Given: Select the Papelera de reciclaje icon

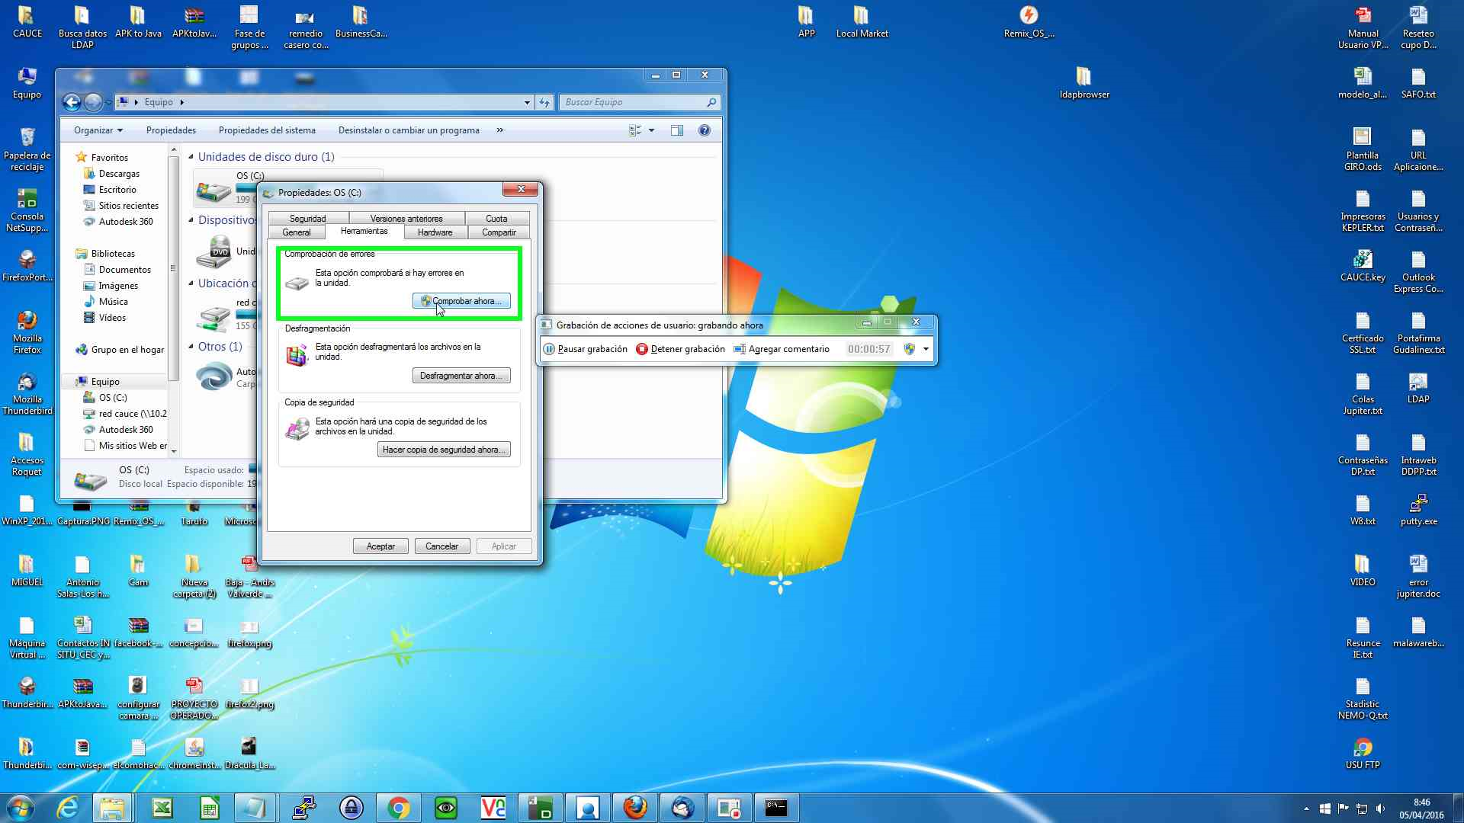Looking at the screenshot, I should 27,149.
